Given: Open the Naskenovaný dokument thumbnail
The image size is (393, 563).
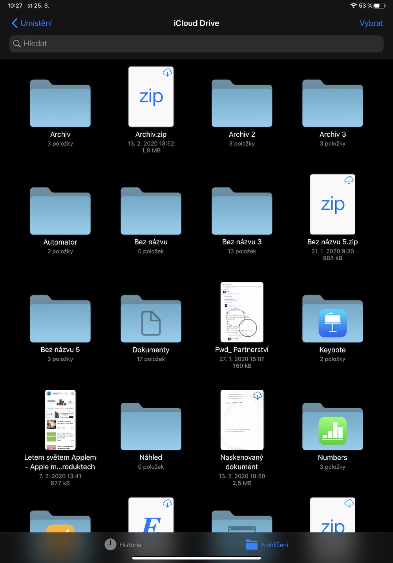Looking at the screenshot, I should pos(242,420).
